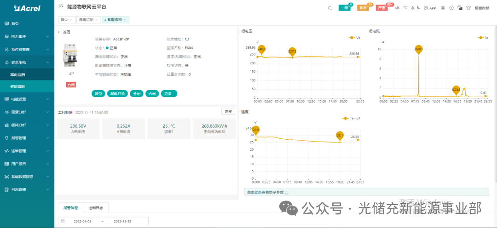Click the 25.1 temperature minimum marker

(340, 136)
